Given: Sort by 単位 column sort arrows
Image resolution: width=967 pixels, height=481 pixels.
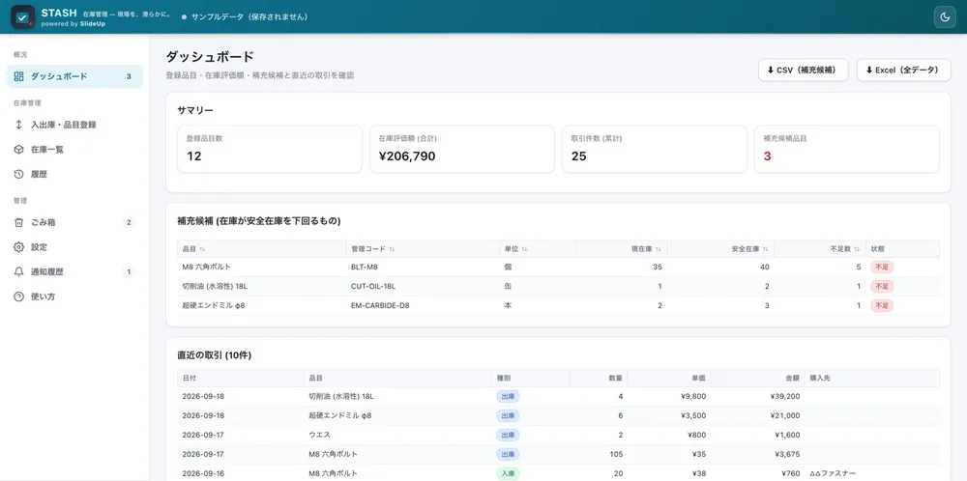Looking at the screenshot, I should [524, 249].
